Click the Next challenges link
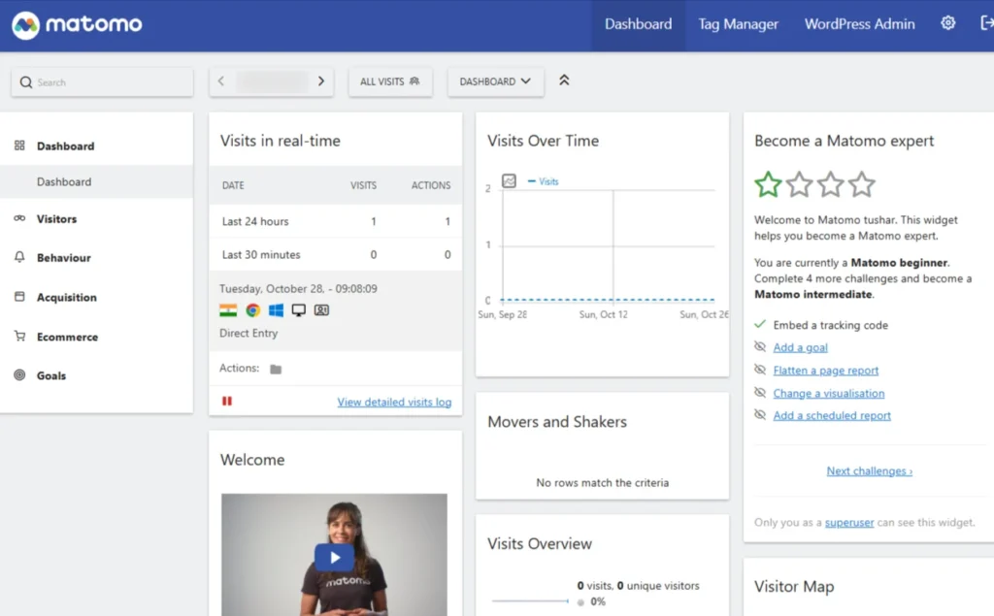Screen dimensions: 994x616 click(x=869, y=471)
